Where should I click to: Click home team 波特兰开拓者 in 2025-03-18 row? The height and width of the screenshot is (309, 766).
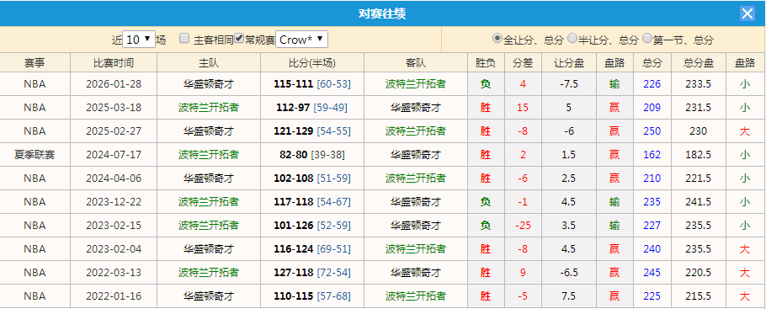coord(209,108)
